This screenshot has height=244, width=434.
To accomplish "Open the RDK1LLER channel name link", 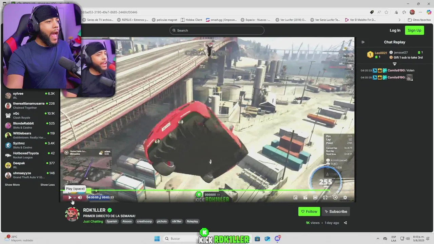I will coord(94,210).
